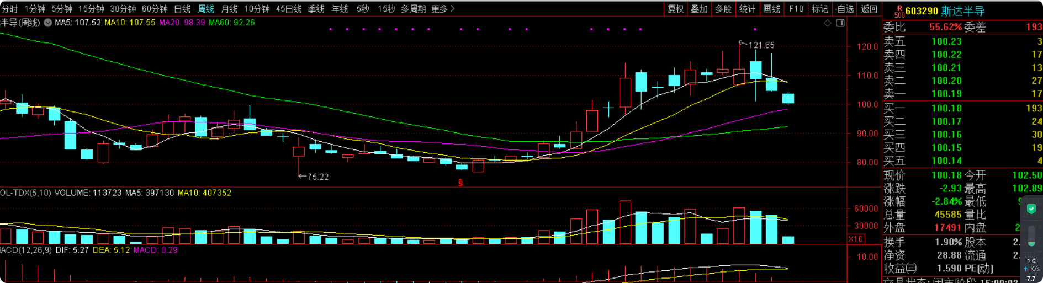Toggle the side panel layout icon
1043x283 pixels.
(x=840, y=23)
